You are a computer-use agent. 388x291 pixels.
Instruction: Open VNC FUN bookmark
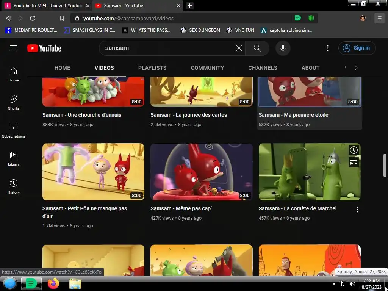click(x=241, y=30)
